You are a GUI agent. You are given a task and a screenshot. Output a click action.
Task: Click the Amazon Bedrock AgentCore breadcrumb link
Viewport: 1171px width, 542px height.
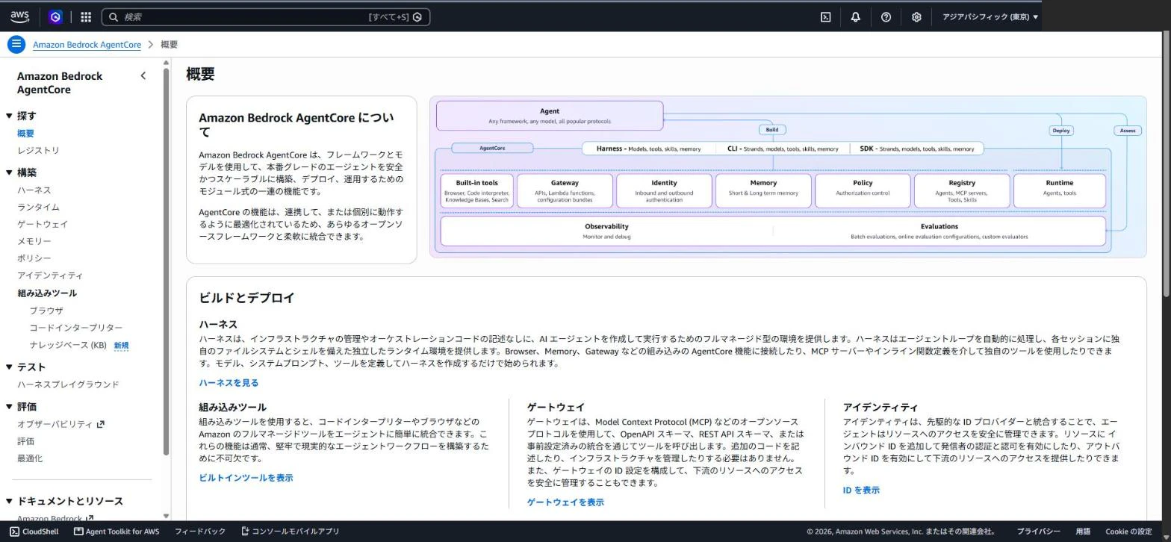point(87,45)
